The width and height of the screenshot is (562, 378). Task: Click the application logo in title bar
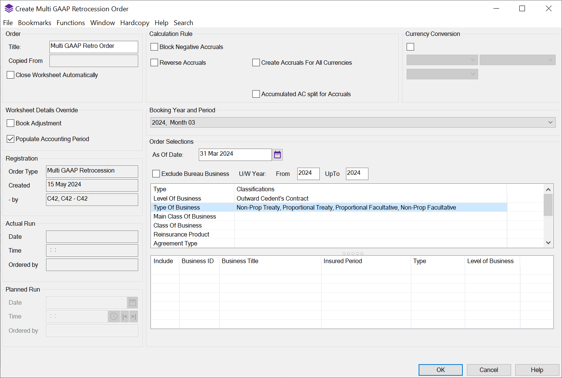(x=9, y=9)
